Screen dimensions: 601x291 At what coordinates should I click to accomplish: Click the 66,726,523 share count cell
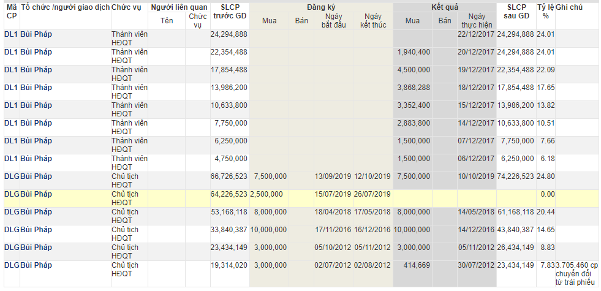click(x=229, y=176)
